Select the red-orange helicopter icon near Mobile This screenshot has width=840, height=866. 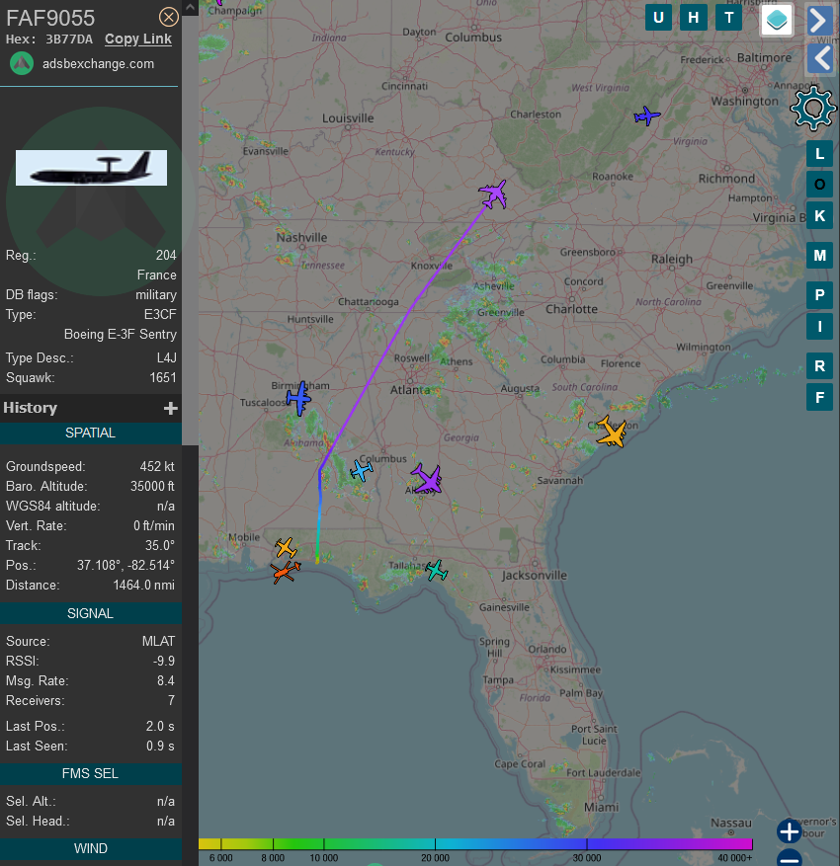(x=286, y=572)
